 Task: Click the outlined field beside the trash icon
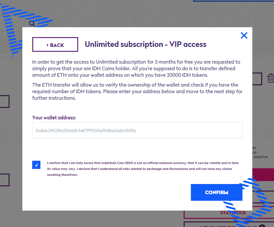coord(257,79)
